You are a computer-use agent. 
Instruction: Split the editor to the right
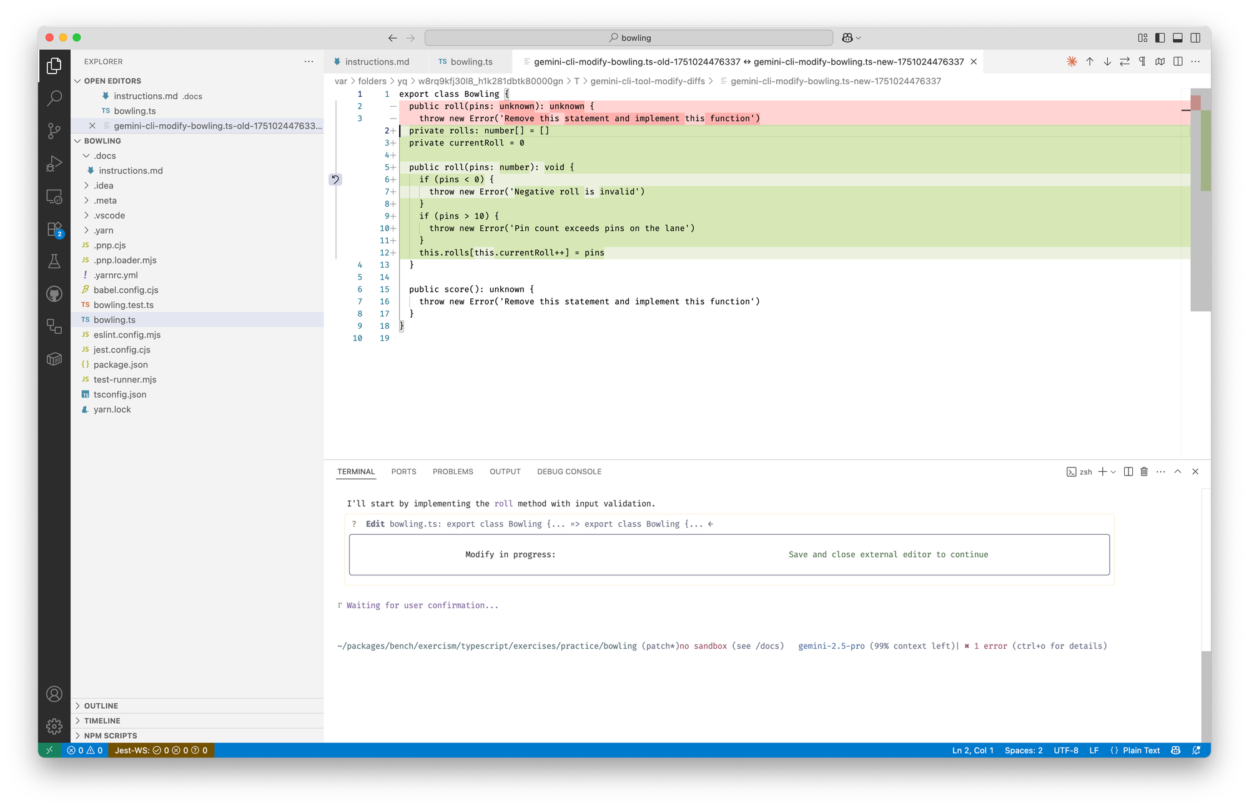1178,62
